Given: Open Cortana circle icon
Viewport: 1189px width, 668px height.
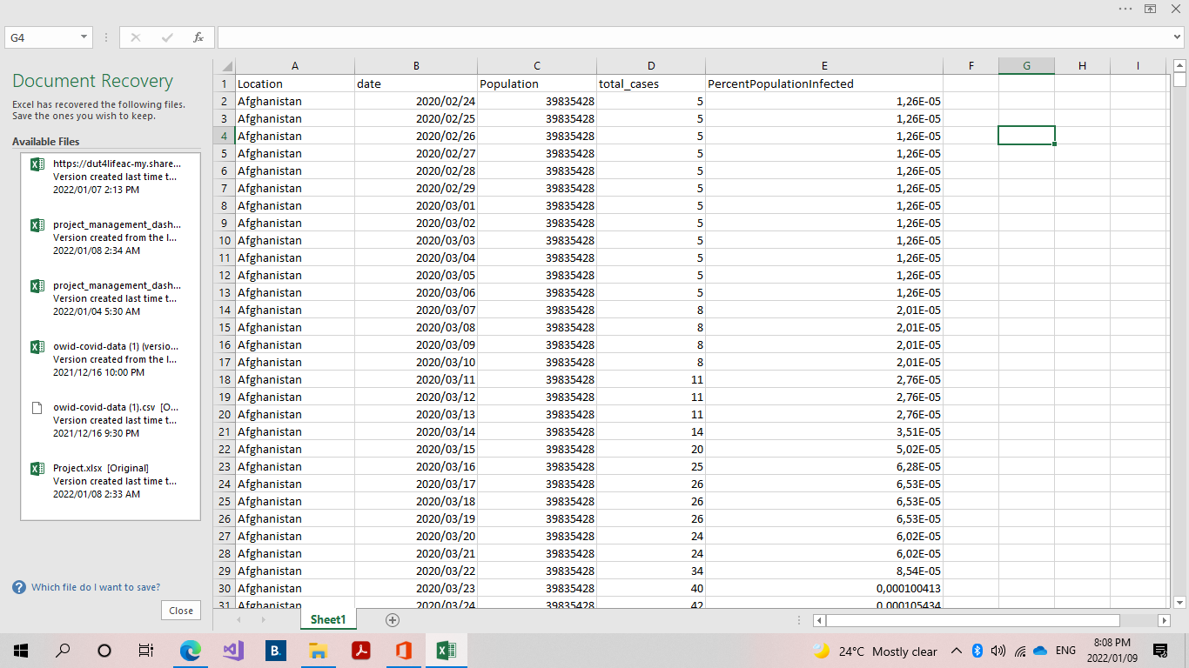Looking at the screenshot, I should (104, 650).
